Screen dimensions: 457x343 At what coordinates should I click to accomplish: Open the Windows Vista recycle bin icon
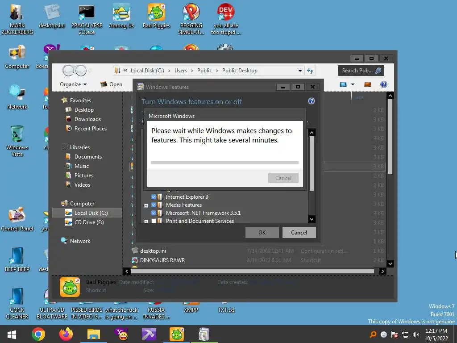[17, 141]
